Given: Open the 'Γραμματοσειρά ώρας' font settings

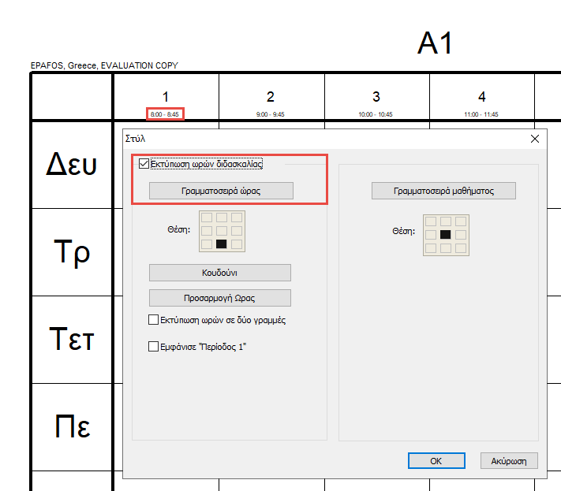Looking at the screenshot, I should pos(221,191).
